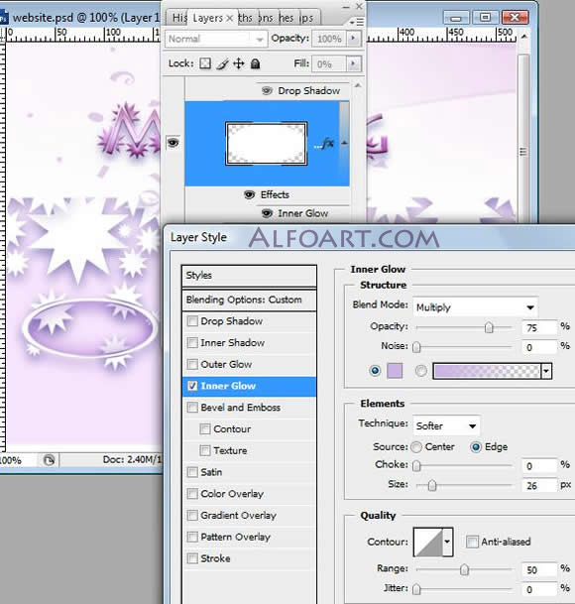This screenshot has height=604, width=575.
Task: Click the selected layer thumbnail
Action: [266, 143]
